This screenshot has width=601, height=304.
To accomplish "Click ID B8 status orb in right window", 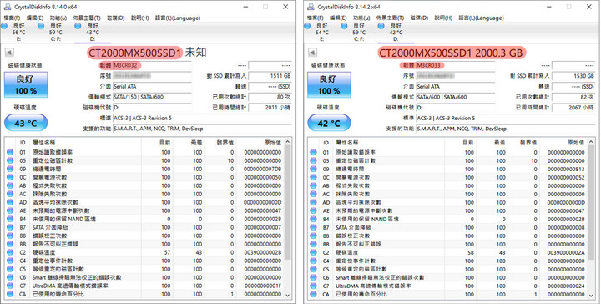I will tap(313, 236).
